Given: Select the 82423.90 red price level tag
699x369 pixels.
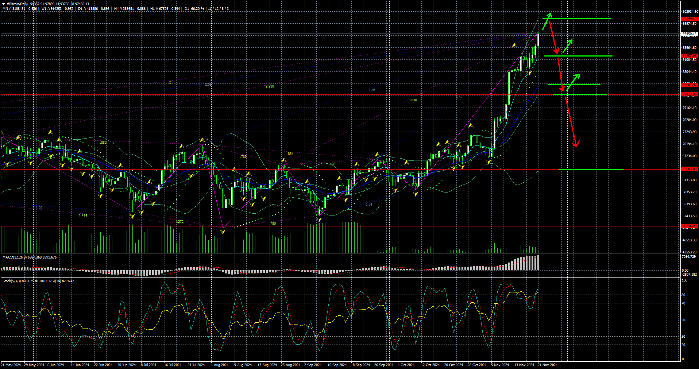Looking at the screenshot, I should tap(690, 94).
